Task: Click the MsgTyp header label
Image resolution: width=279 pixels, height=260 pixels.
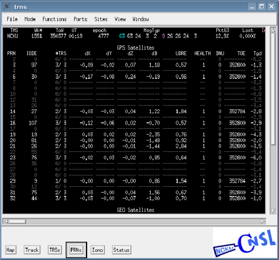Action: point(151,30)
